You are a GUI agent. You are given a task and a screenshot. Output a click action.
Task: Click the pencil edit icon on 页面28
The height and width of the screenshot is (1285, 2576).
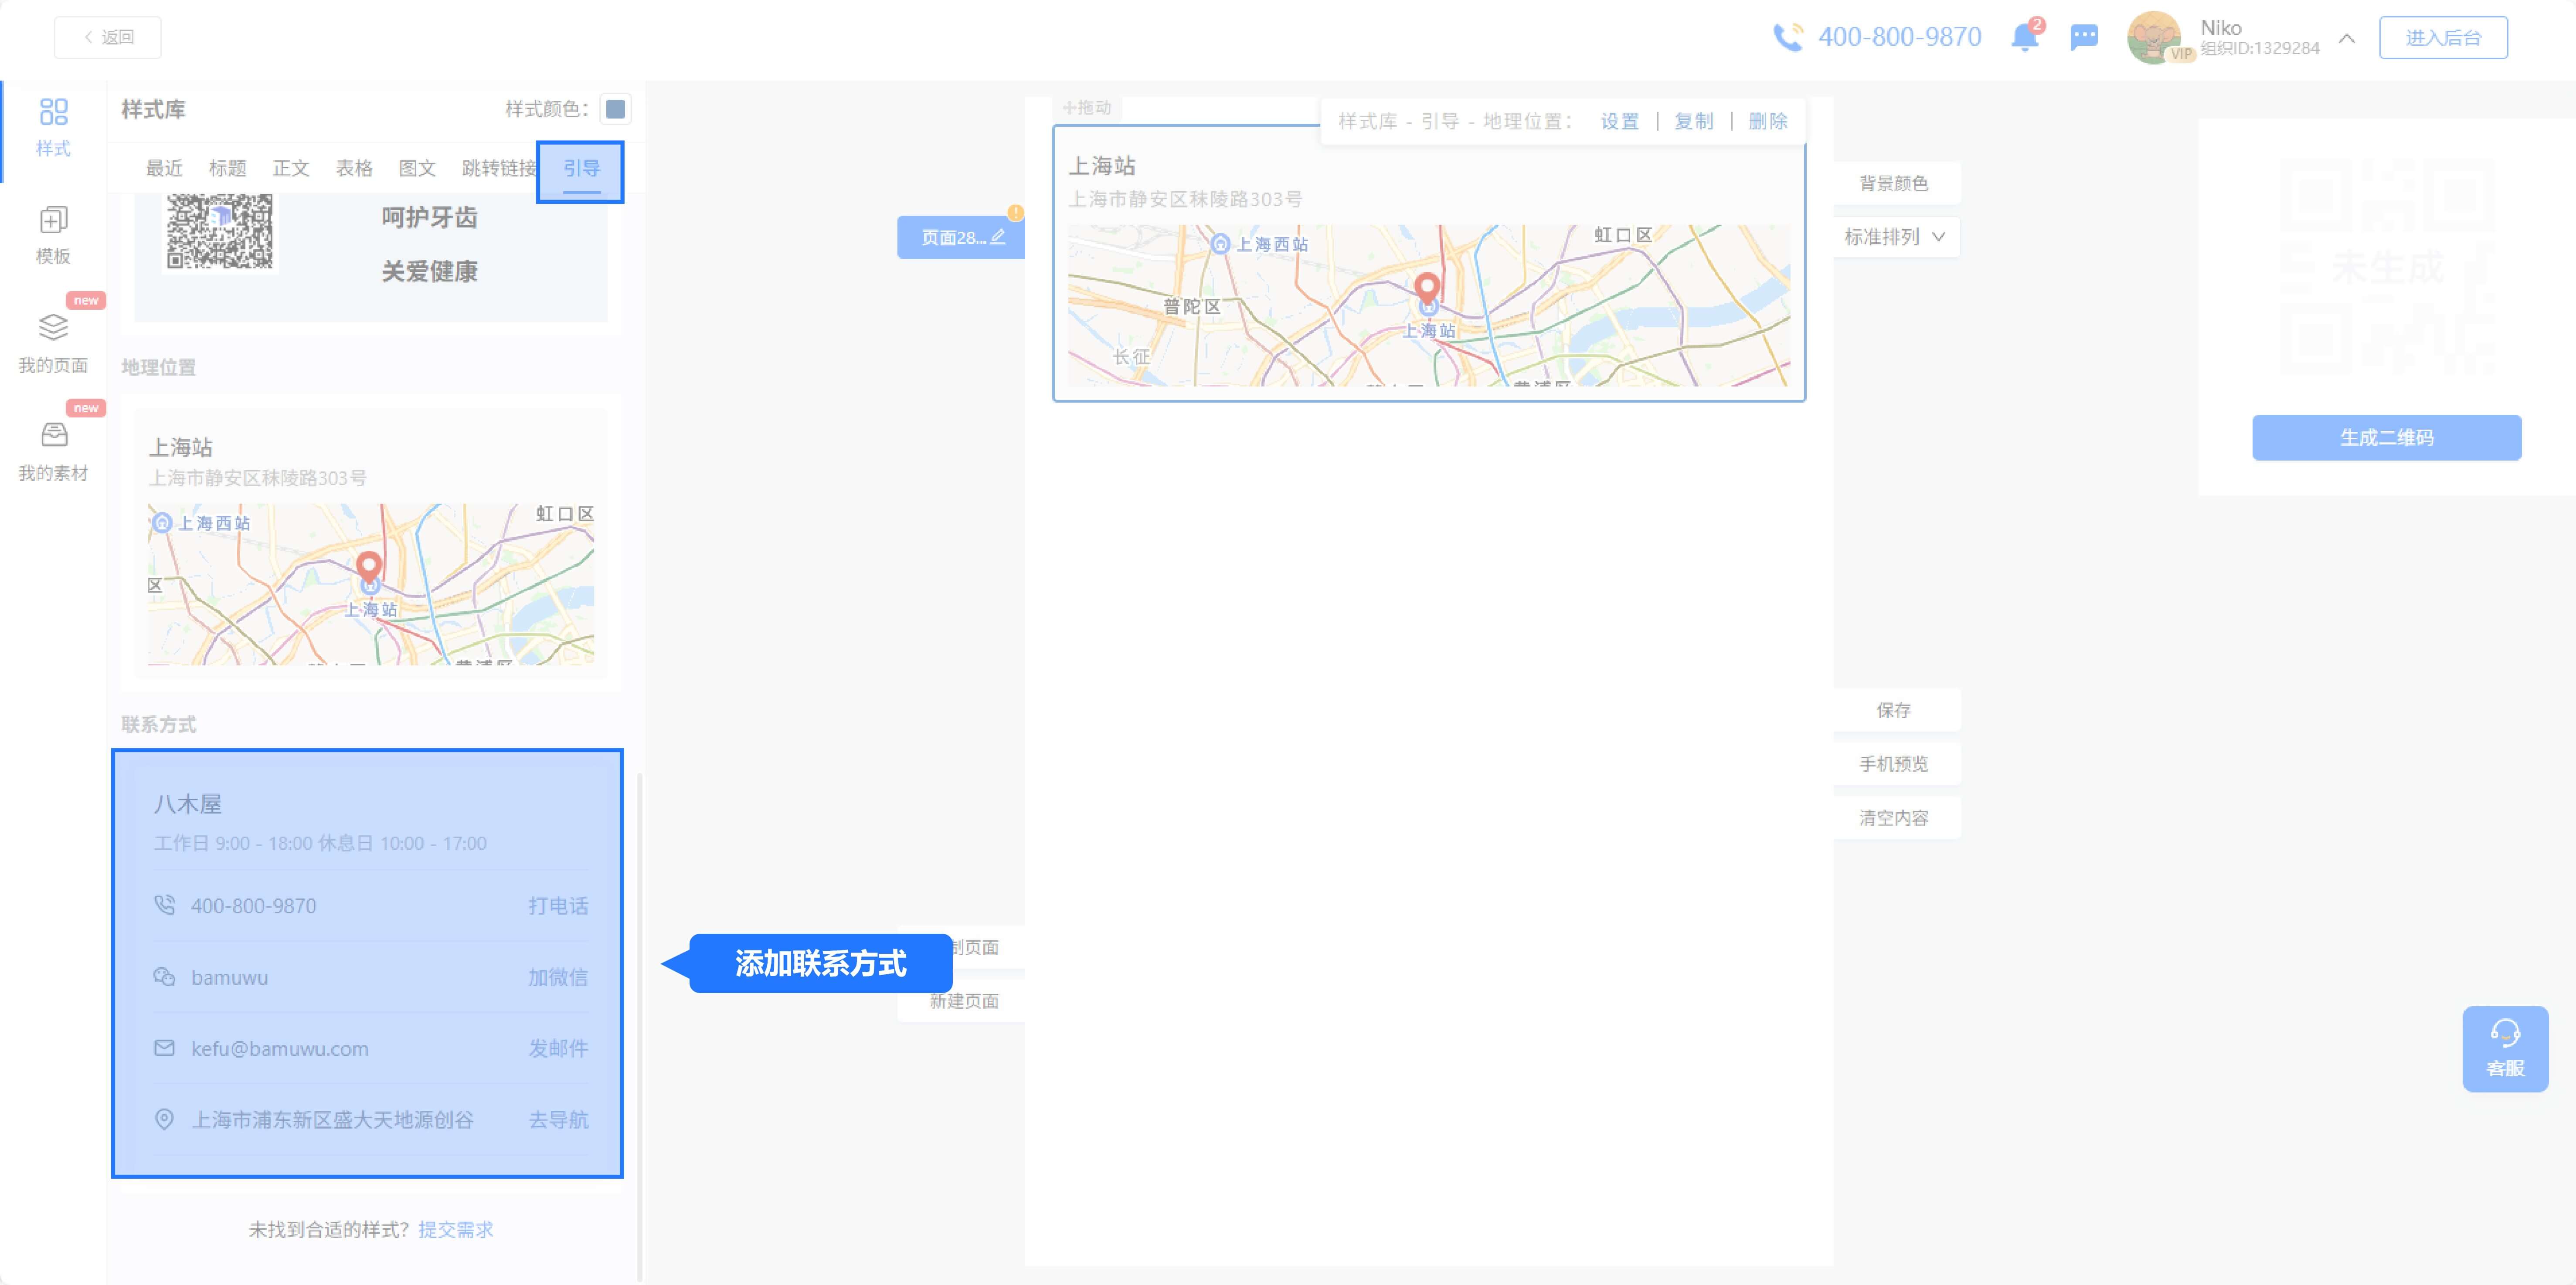pos(998,237)
